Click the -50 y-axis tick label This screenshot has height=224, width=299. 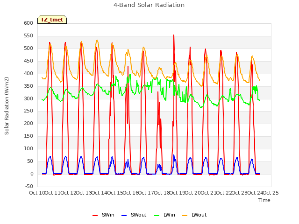(29, 186)
